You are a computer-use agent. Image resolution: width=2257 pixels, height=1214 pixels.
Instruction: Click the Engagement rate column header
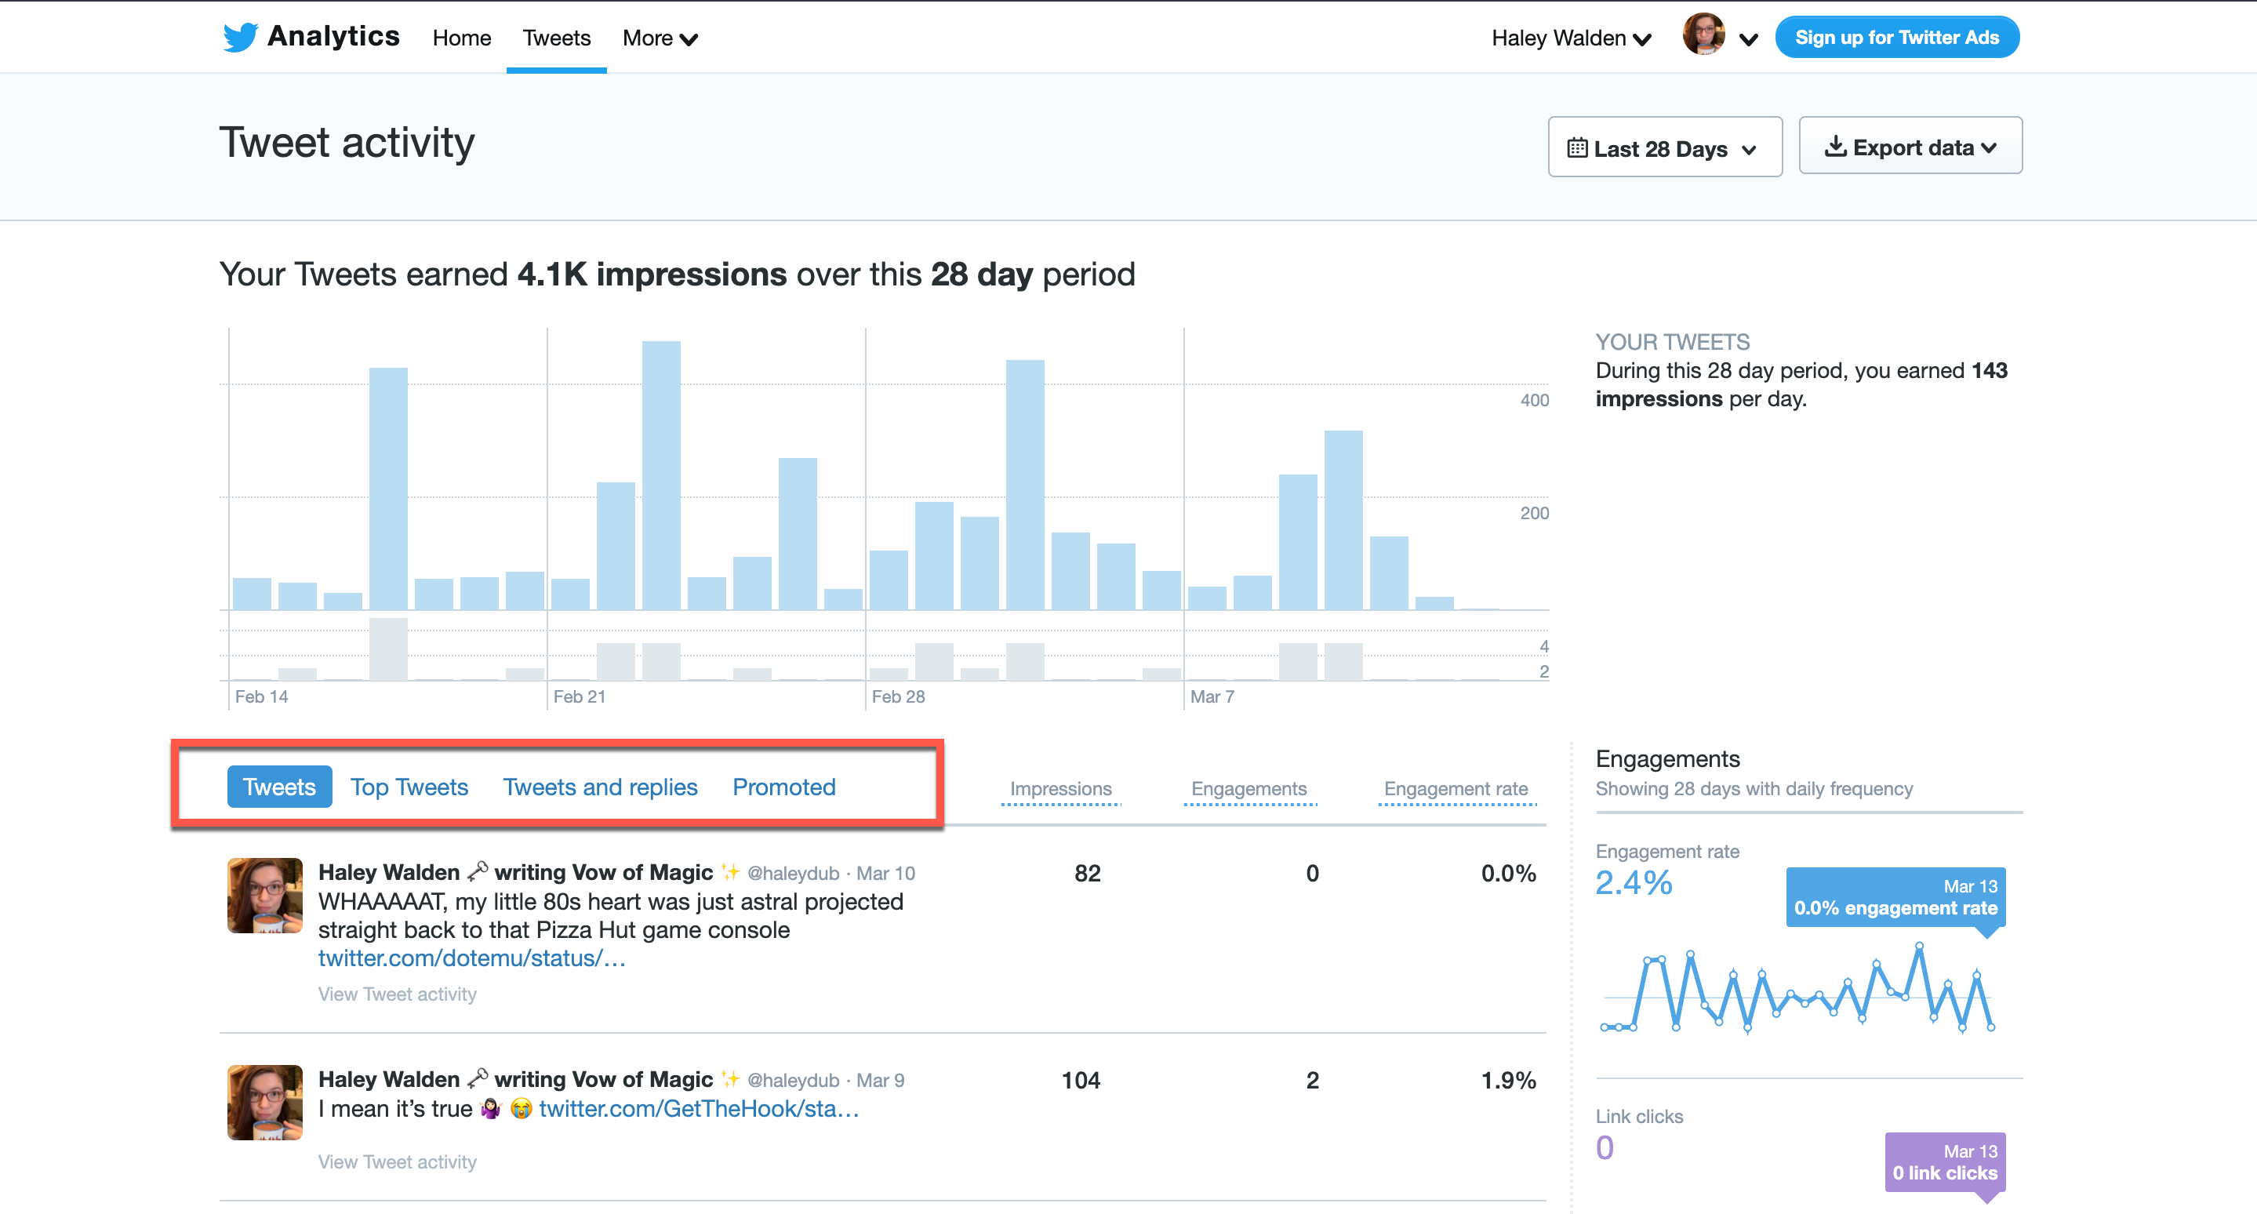[x=1456, y=788]
